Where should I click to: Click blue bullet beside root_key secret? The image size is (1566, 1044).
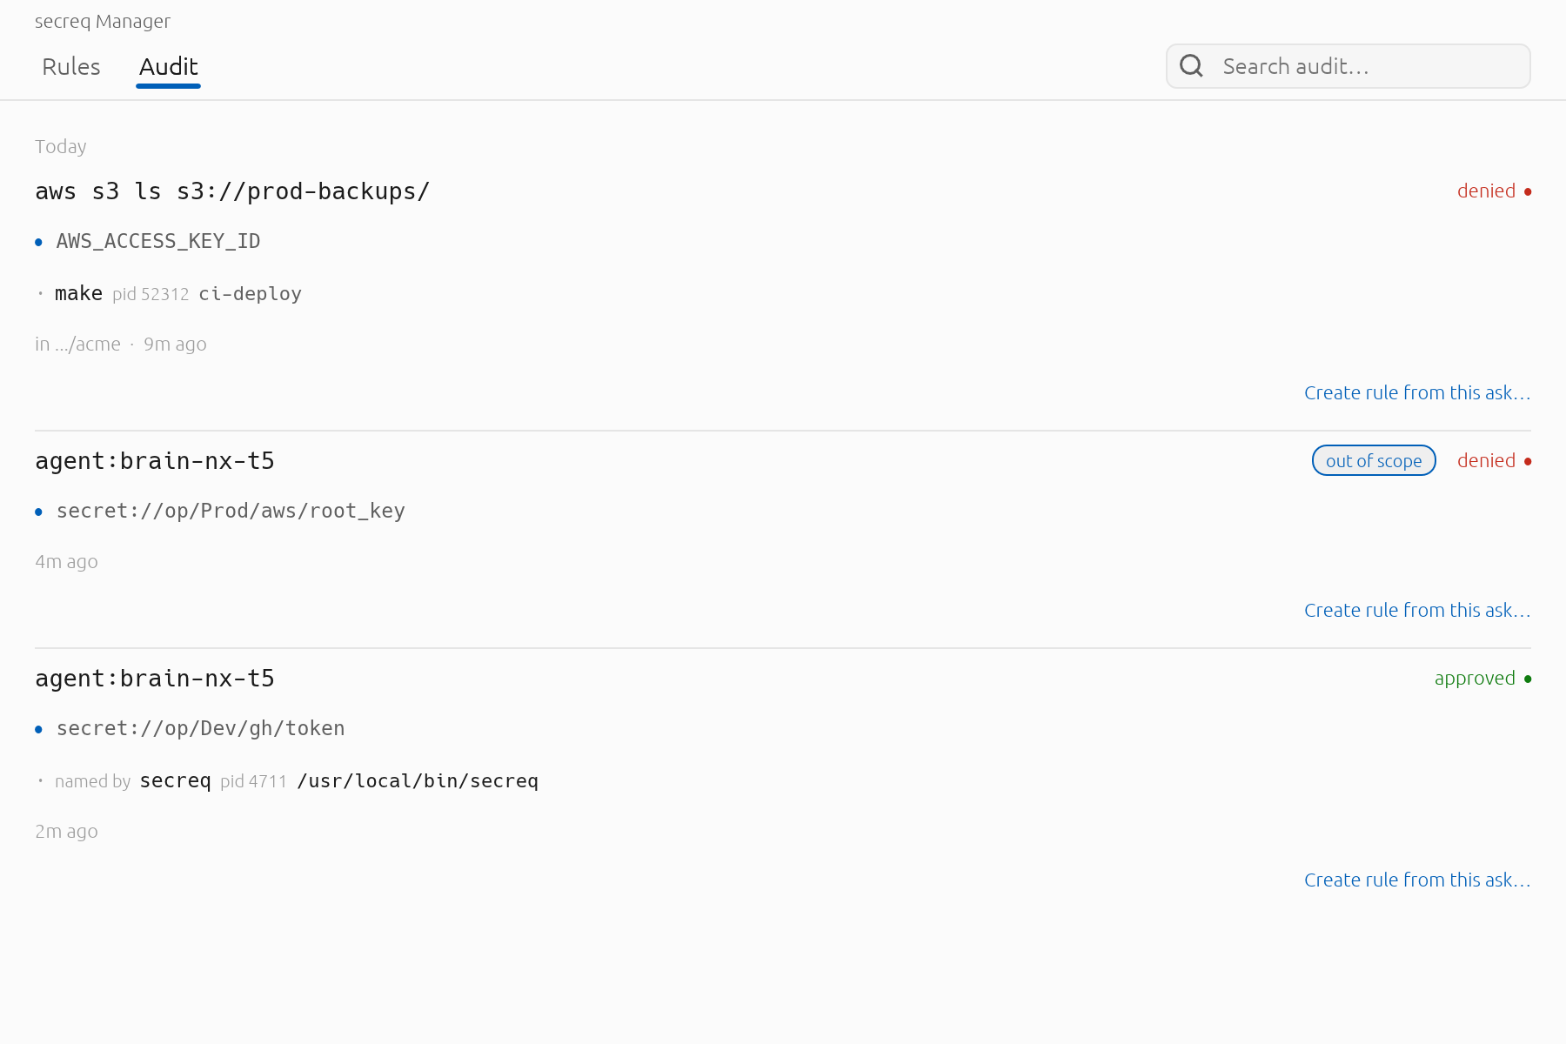pos(38,512)
